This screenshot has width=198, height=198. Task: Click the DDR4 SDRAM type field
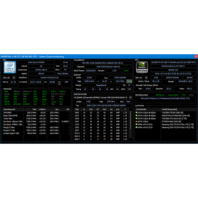[x=120, y=78]
